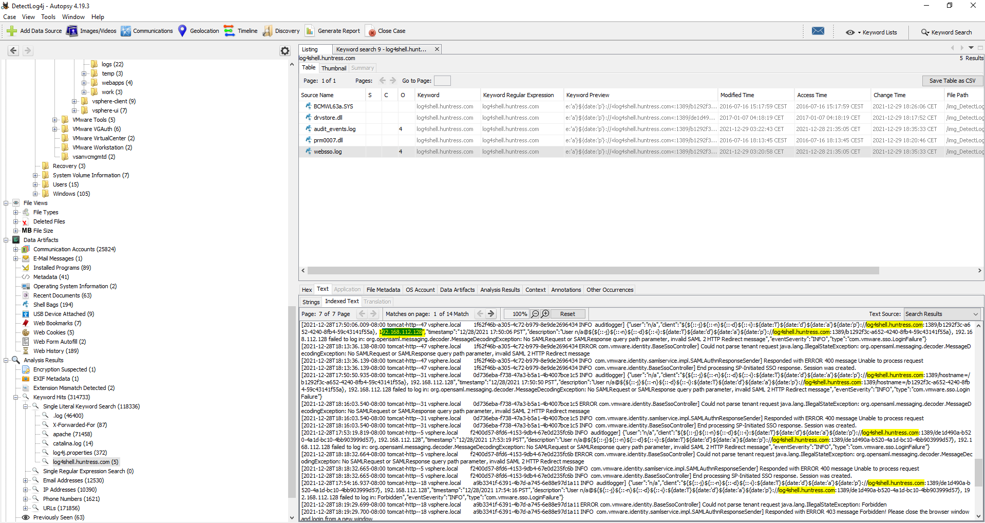
Task: Open tree view gear settings
Action: tap(285, 51)
